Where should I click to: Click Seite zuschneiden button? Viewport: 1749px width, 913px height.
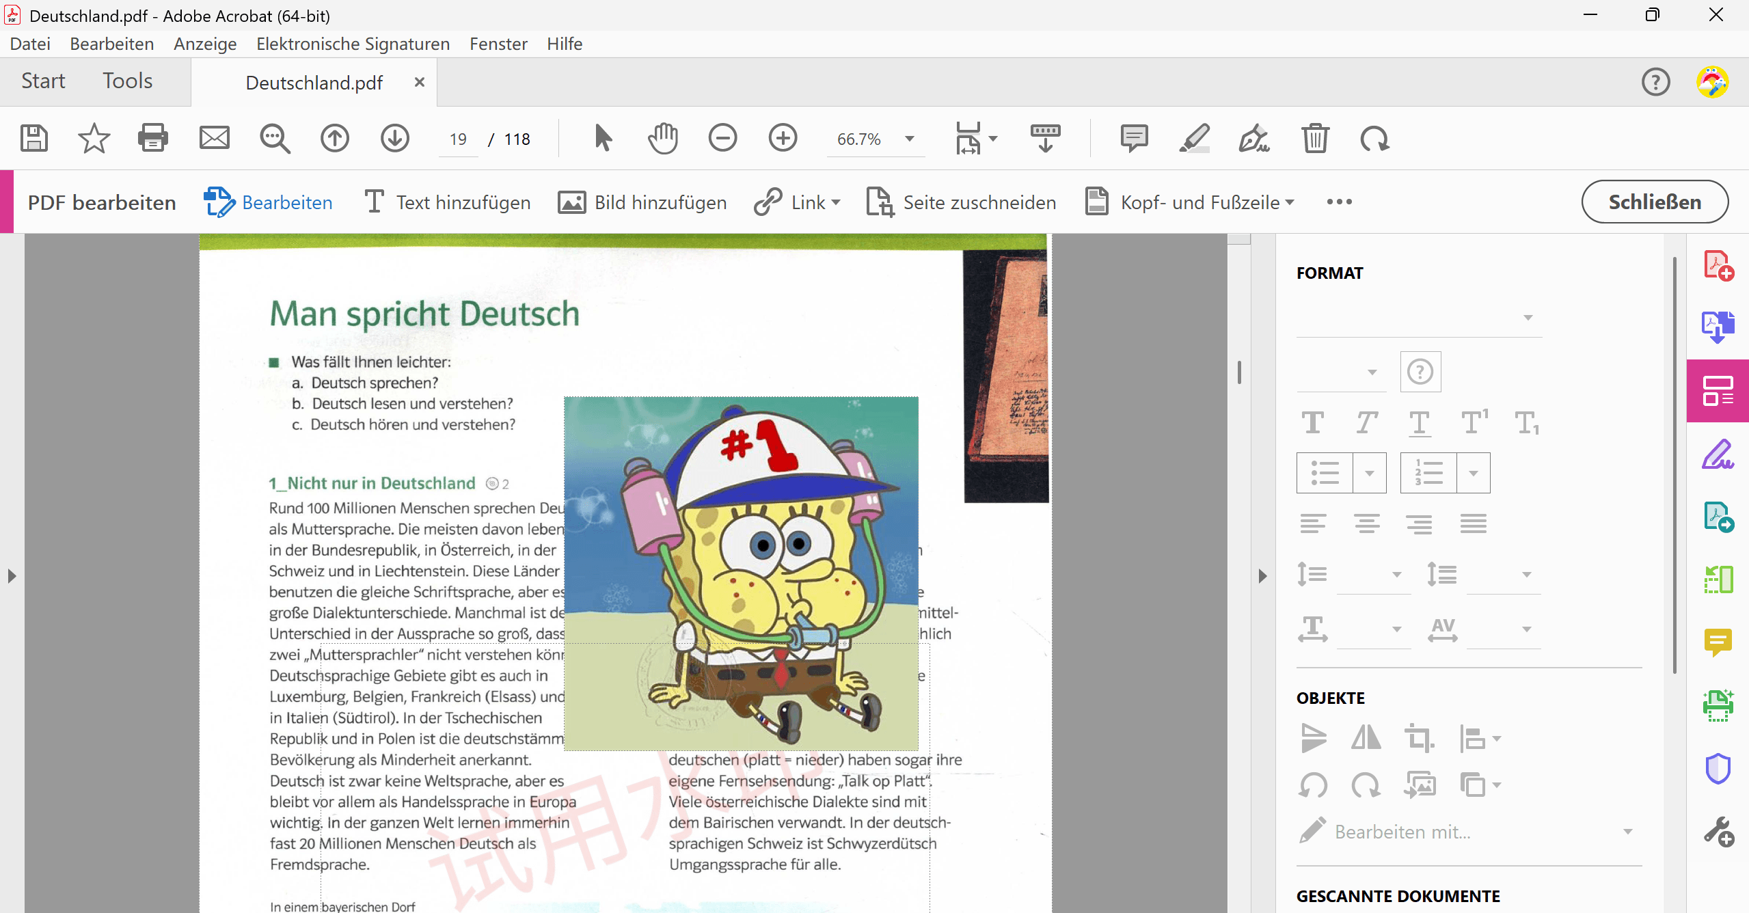(961, 202)
